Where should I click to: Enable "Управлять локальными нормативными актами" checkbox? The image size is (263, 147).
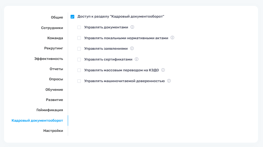click(x=79, y=38)
